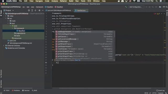168x94 pixels.
Task: Expand the main folder
Action: point(8,21)
